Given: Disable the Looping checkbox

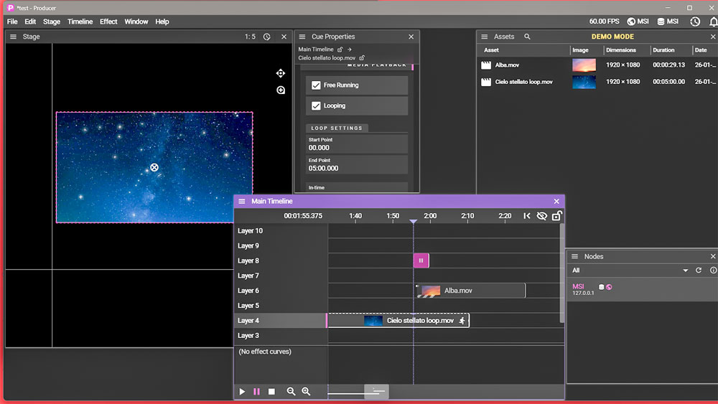Looking at the screenshot, I should point(316,105).
